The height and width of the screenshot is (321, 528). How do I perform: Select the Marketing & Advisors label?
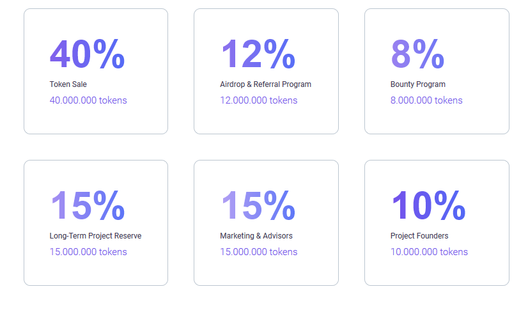[x=256, y=236]
